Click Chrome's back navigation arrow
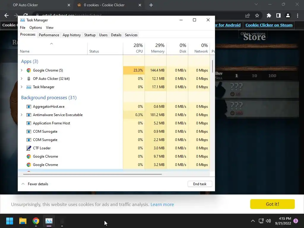Screen dimensions: 304x228 7,15
